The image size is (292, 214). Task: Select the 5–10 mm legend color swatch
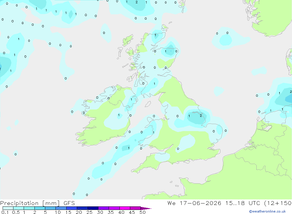[x=51, y=208]
